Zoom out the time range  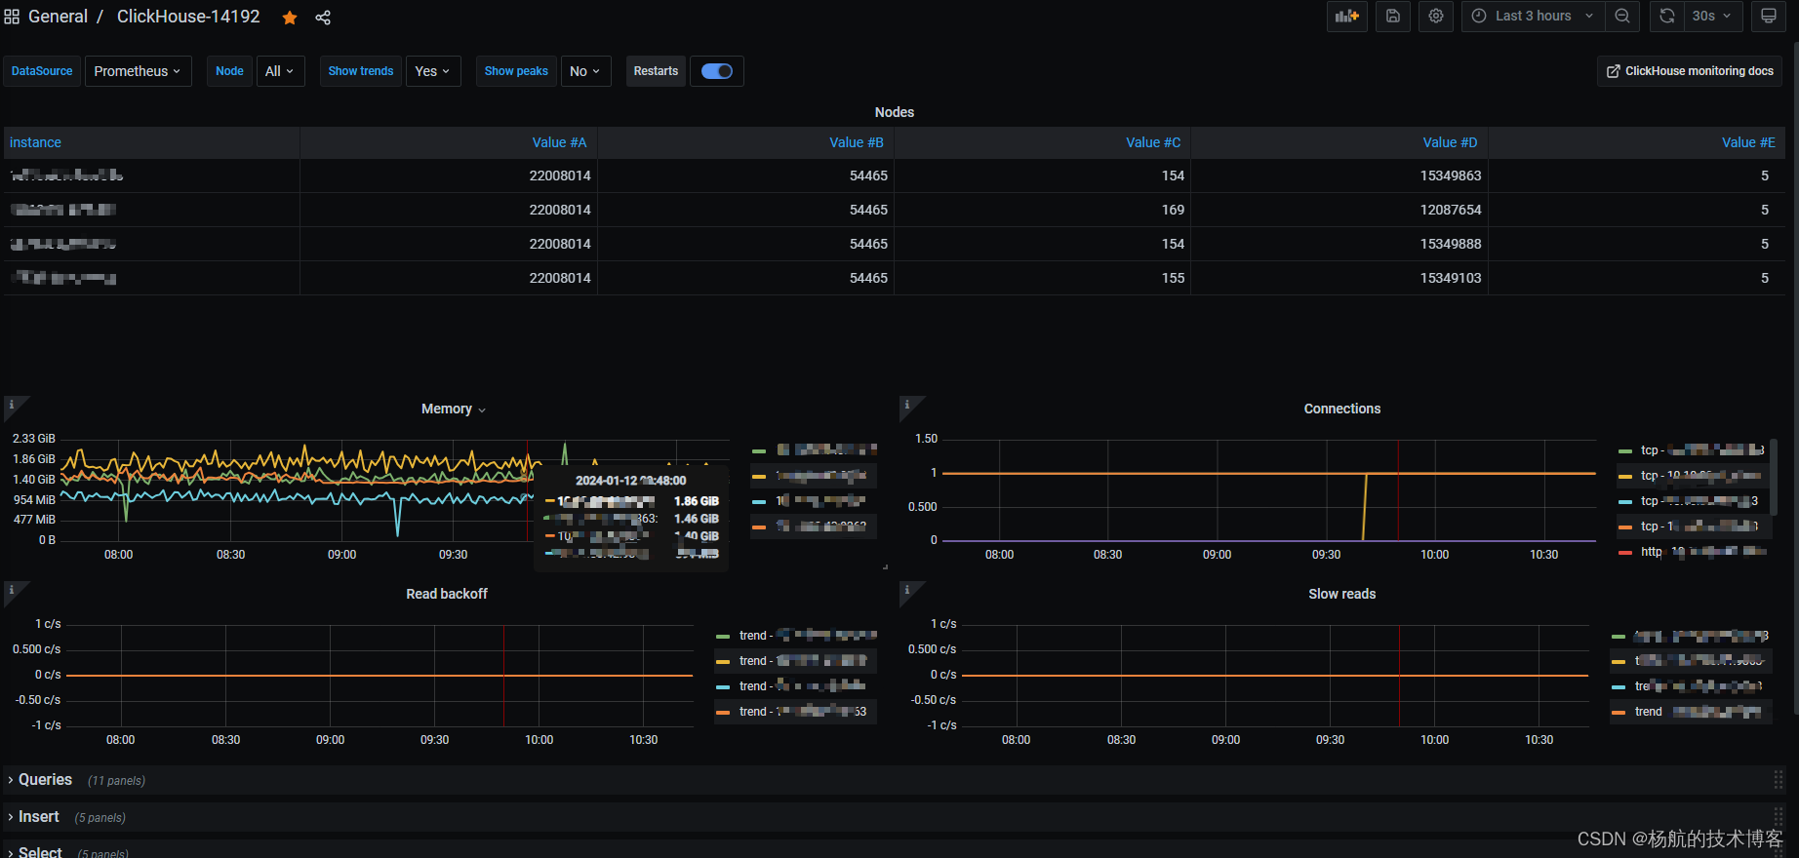(x=1622, y=16)
